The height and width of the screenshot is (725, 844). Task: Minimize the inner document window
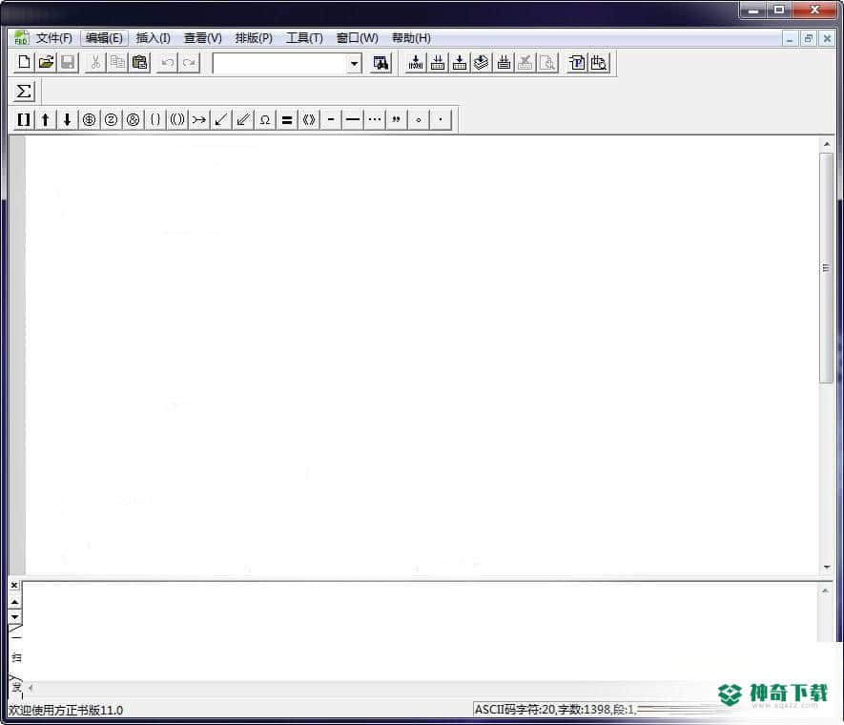[x=790, y=38]
